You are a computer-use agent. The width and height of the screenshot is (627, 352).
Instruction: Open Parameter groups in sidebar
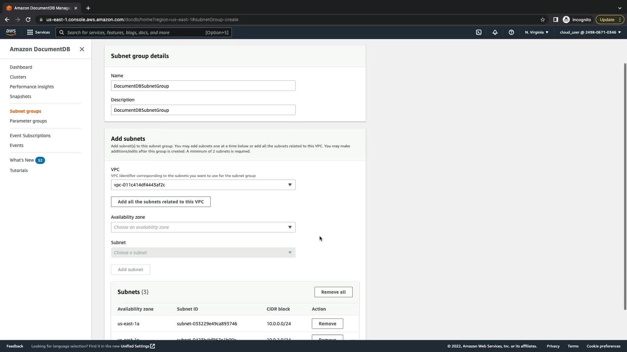pyautogui.click(x=28, y=121)
